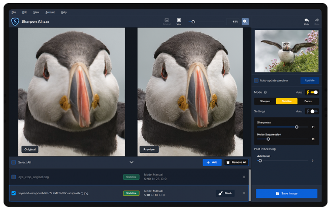The height and width of the screenshot is (211, 330).
Task: Select the Sharpen mode tab
Action: [x=265, y=101]
